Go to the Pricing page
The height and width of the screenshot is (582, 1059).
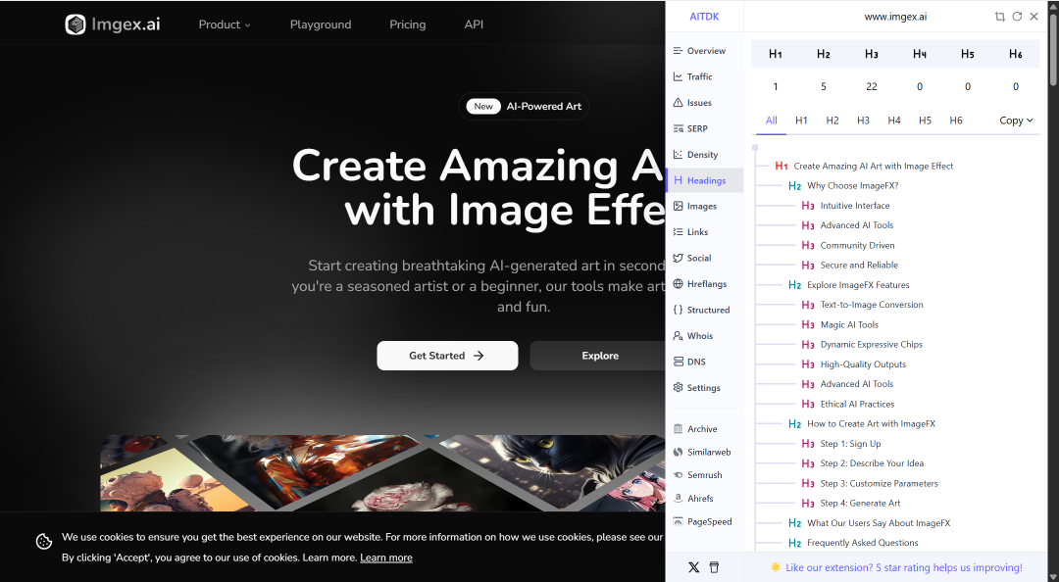coord(407,24)
